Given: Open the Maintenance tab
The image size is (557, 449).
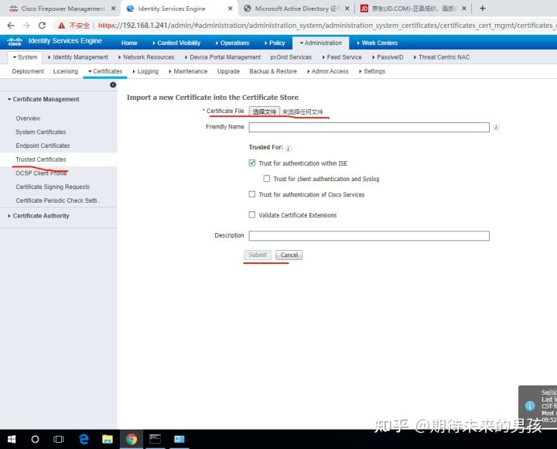Looking at the screenshot, I should pyautogui.click(x=188, y=71).
